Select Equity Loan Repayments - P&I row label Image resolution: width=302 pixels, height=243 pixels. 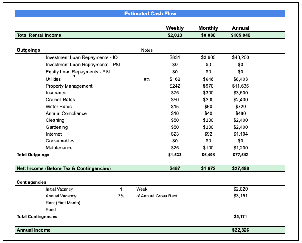pyautogui.click(x=78, y=72)
